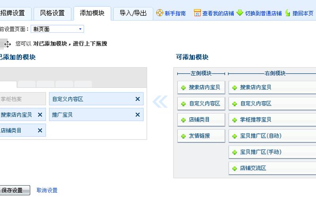Viewport: 316px width, 197px height.
Task: Add 宝贝推广区(自动) module plus icon
Action: coord(235,136)
